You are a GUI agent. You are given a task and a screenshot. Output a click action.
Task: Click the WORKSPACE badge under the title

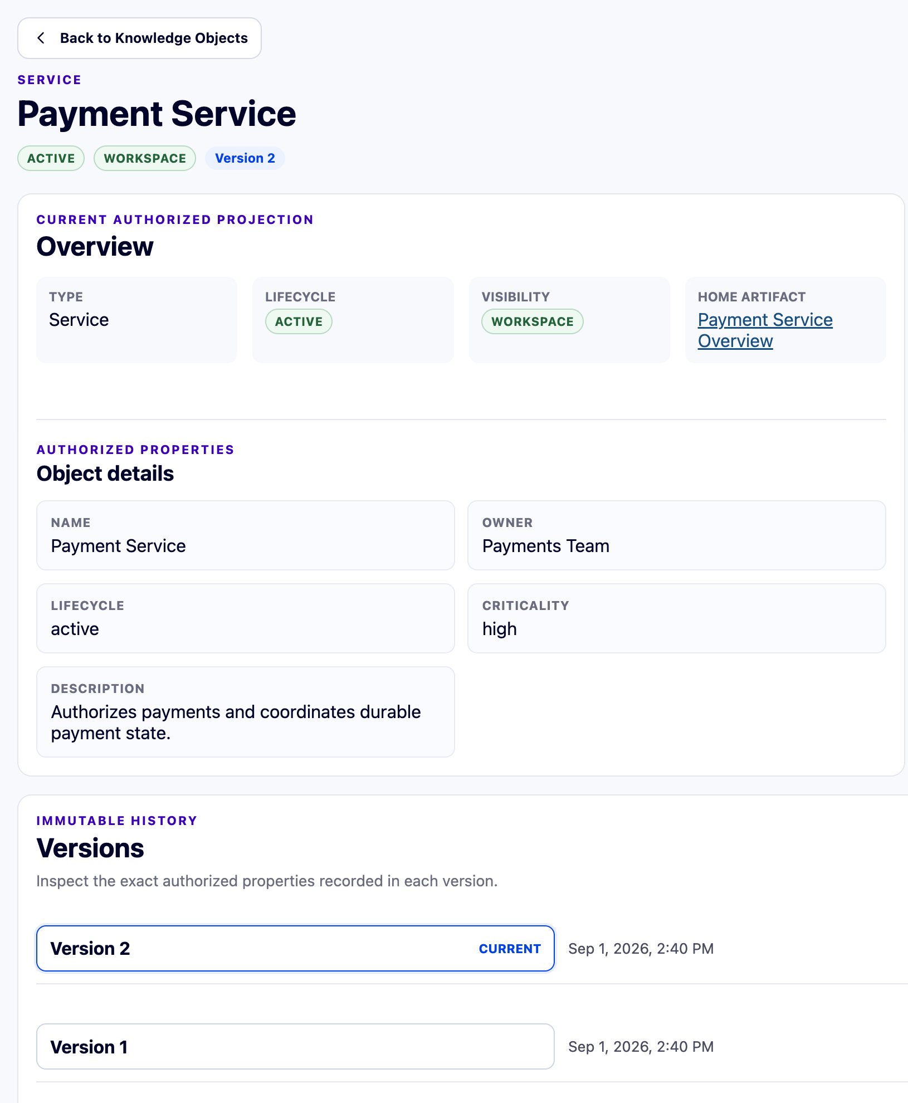[x=145, y=158]
